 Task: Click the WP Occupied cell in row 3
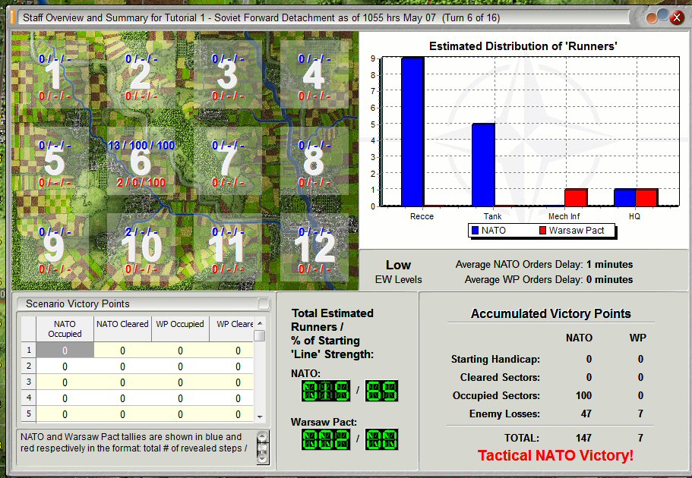pyautogui.click(x=180, y=382)
